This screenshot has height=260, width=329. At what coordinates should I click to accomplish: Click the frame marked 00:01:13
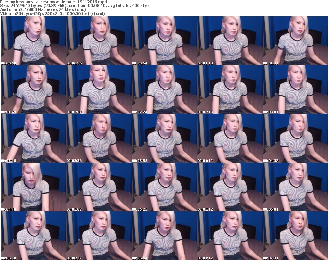pos(230,41)
